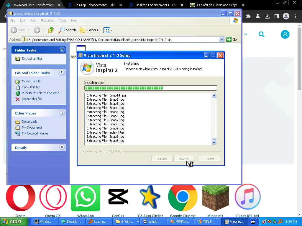Open the Help menu

click(x=74, y=21)
